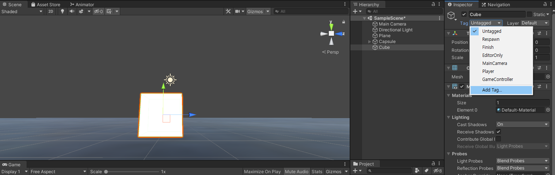Toggle Mute Audio in Game view
Image resolution: width=555 pixels, height=175 pixels.
pyautogui.click(x=297, y=172)
